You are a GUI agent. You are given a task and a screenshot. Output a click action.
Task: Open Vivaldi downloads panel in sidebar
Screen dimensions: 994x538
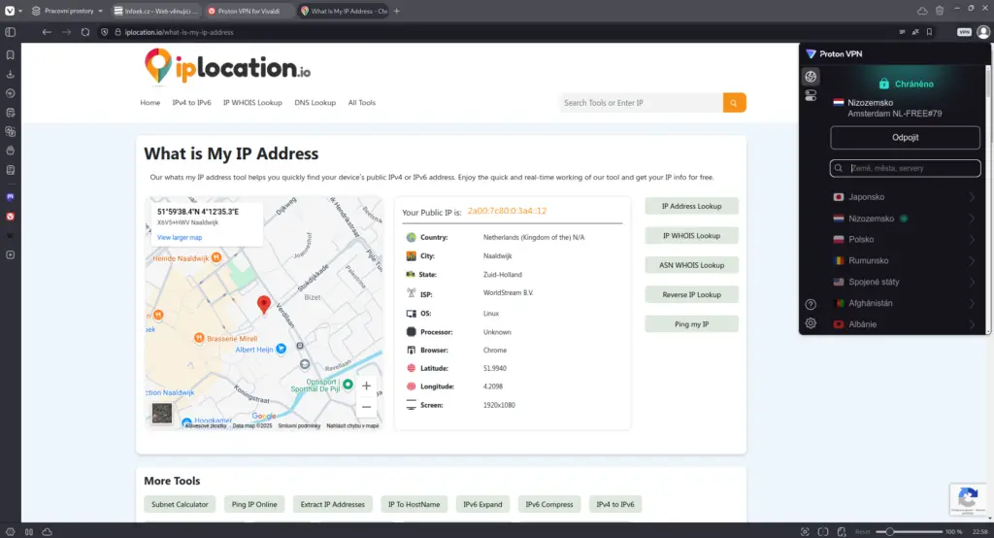coord(11,74)
